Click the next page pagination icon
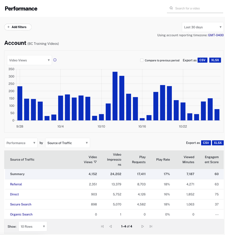Viewport: 225px width, 235px height. (142, 226)
